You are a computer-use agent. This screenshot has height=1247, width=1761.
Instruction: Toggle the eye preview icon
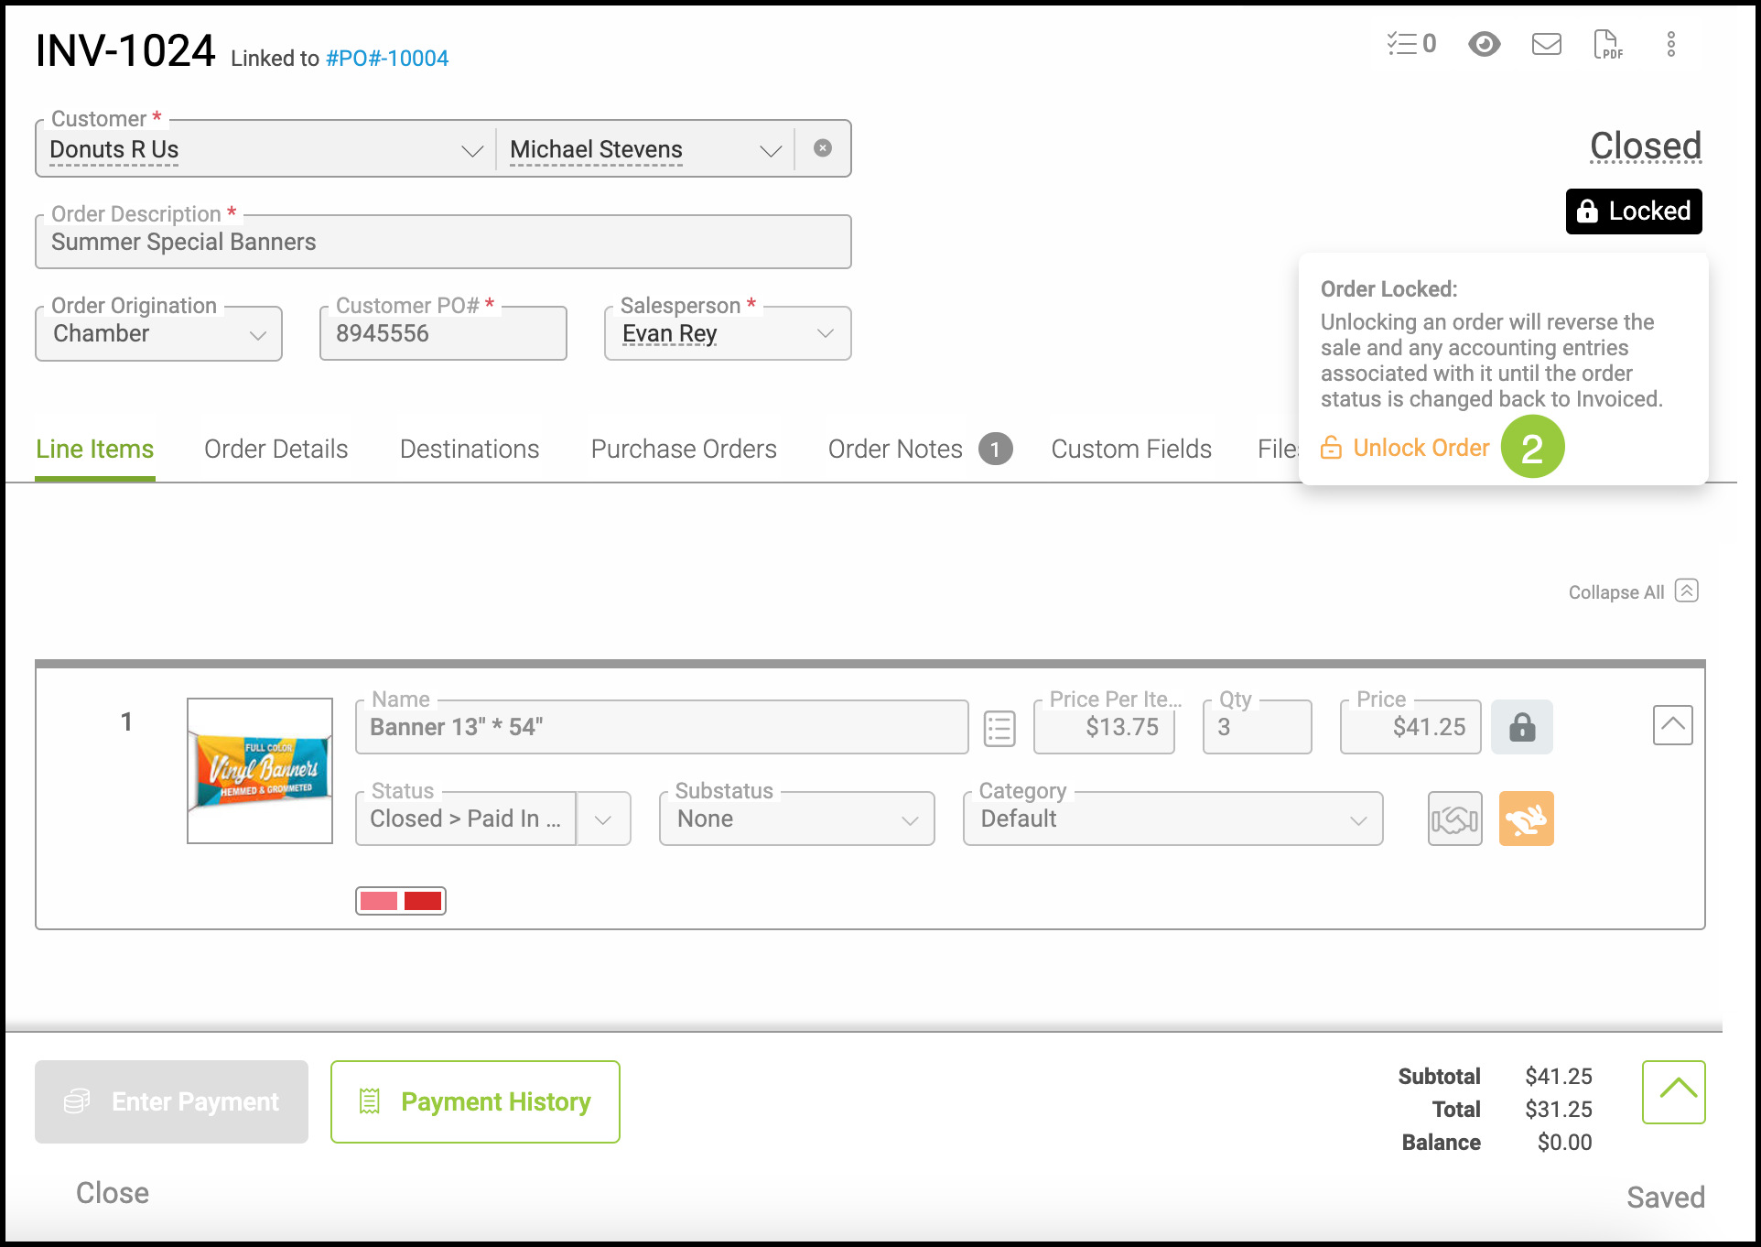[x=1484, y=44]
